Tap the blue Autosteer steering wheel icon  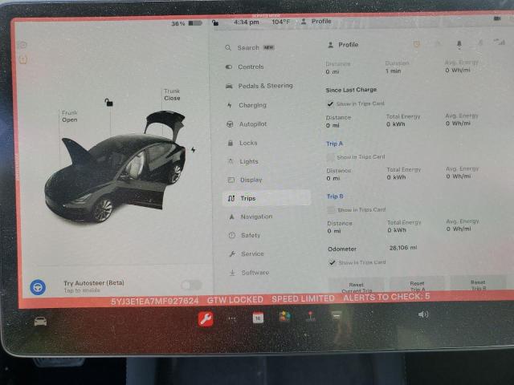(38, 287)
